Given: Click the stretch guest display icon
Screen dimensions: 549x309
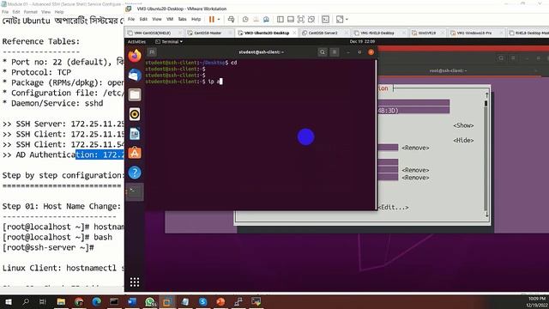Looking at the screenshot, I should (340, 19).
